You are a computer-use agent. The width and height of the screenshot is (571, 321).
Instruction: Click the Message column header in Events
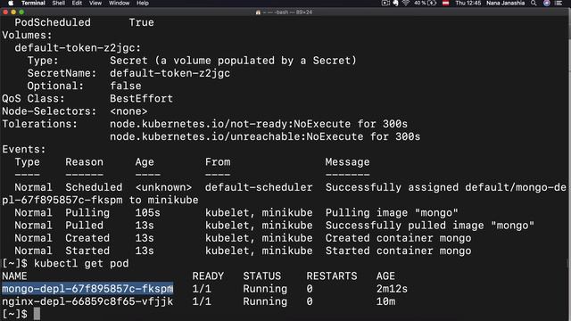click(x=347, y=162)
